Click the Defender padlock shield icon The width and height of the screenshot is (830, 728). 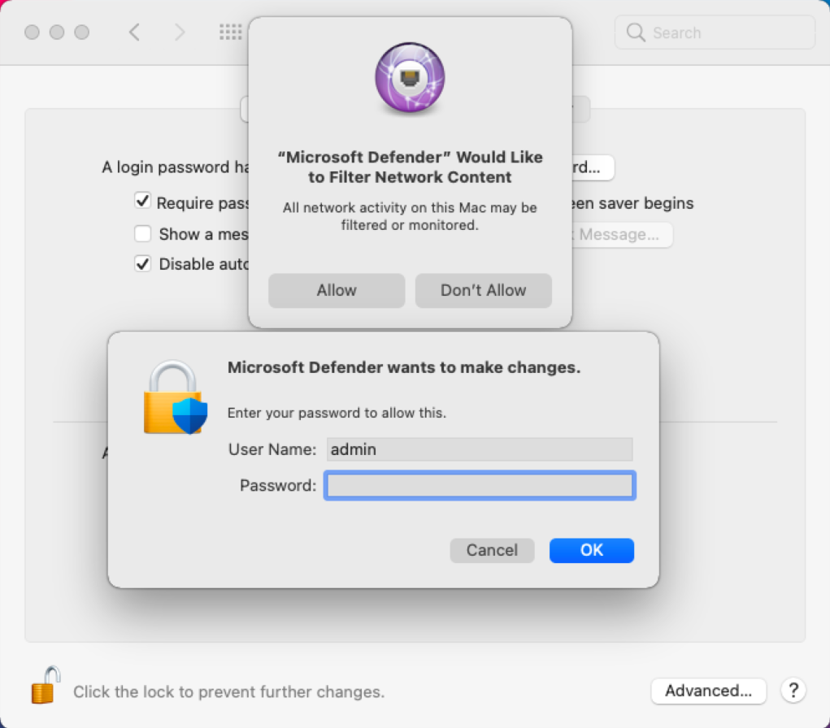pos(176,398)
